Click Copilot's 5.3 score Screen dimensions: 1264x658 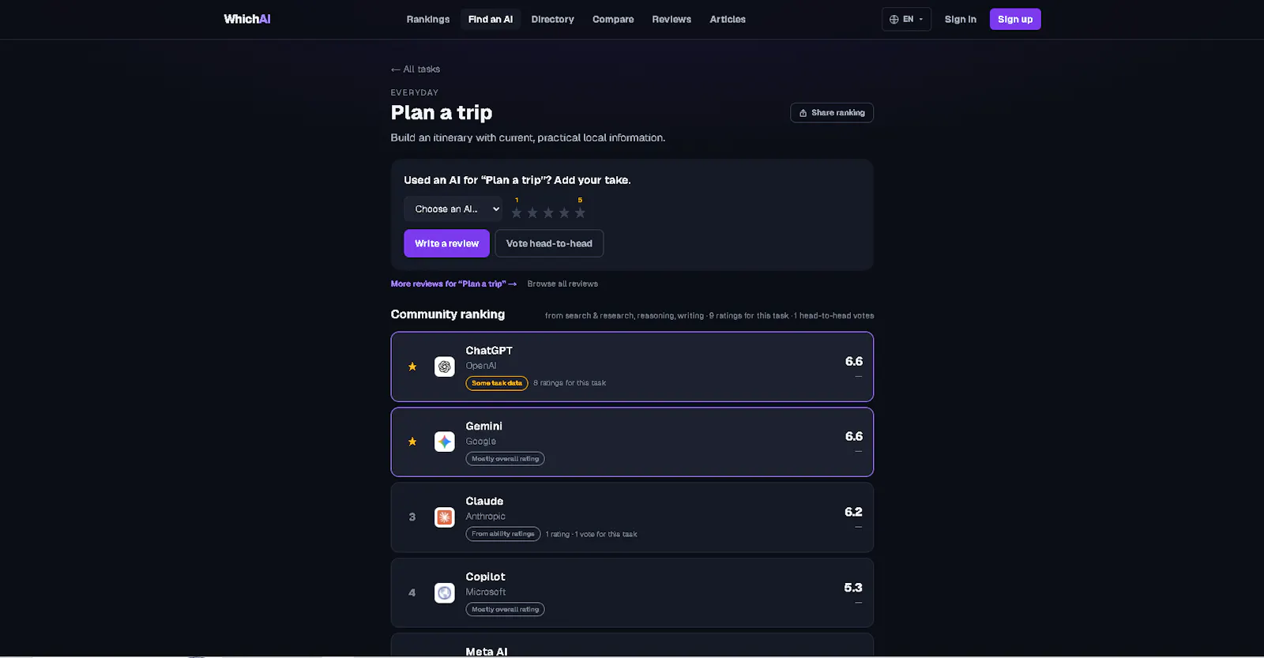(853, 588)
